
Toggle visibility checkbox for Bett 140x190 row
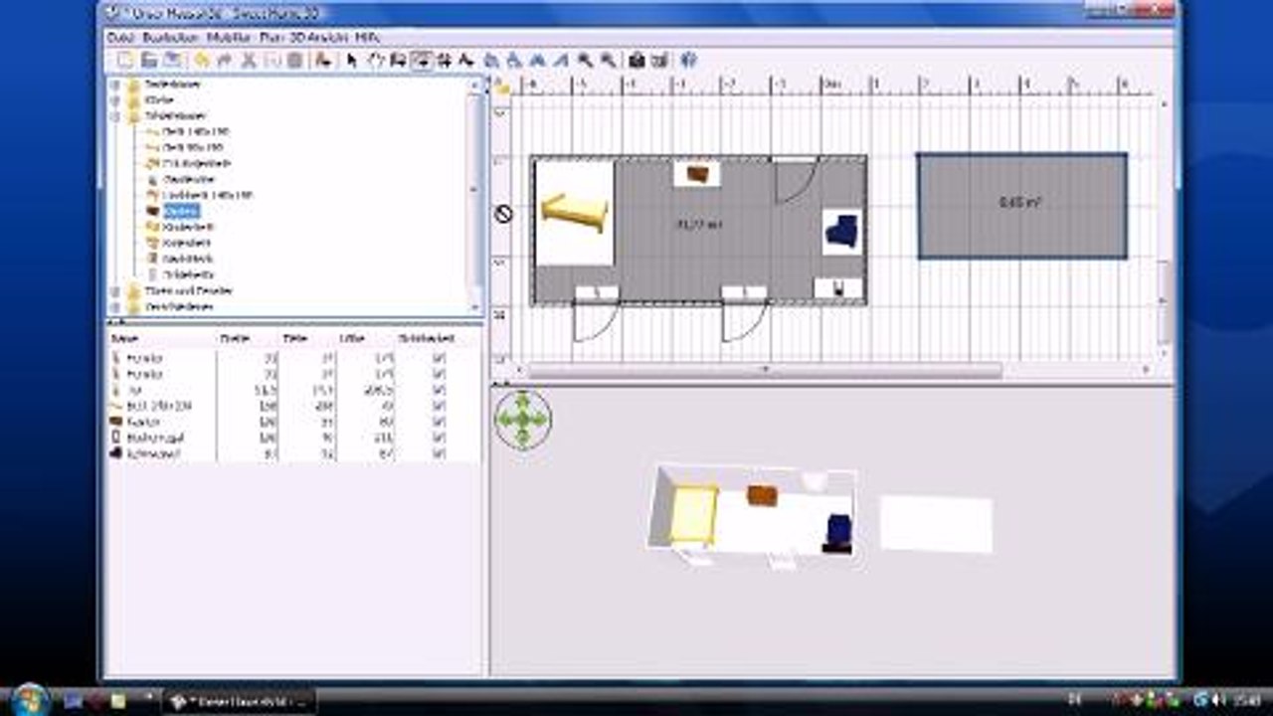pos(439,406)
